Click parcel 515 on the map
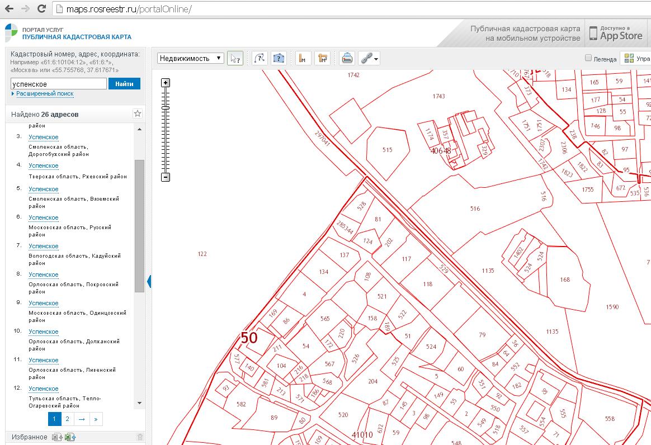 click(x=388, y=150)
